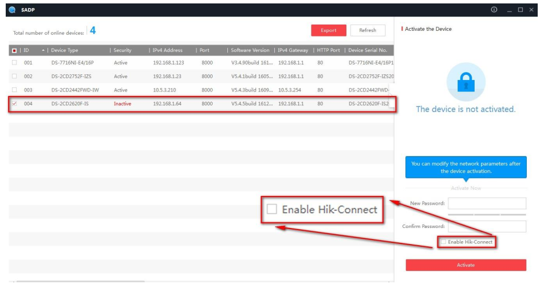Click ID 002 cell
The image size is (544, 288).
coord(28,76)
